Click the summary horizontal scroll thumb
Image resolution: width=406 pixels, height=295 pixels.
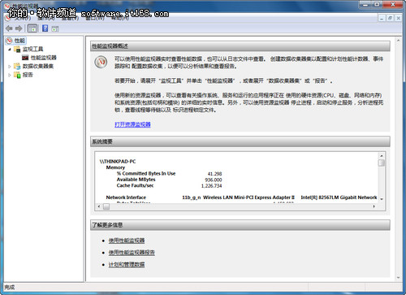106,206
